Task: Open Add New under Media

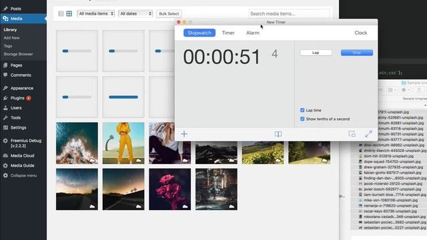Action: click(x=12, y=38)
